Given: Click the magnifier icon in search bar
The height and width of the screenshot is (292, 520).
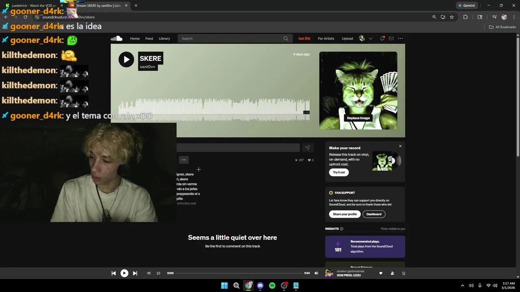Looking at the screenshot, I should (x=286, y=39).
